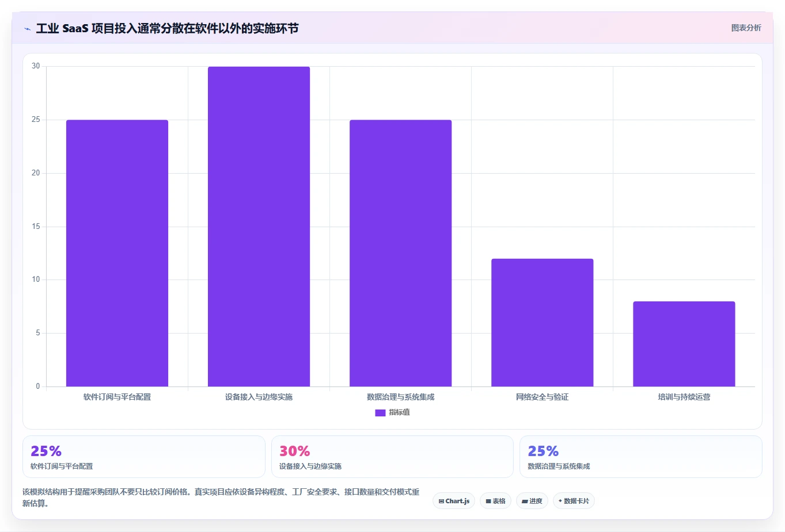Open the pink 30% 设备接入与边缘实施 card
This screenshot has height=532, width=785.
pyautogui.click(x=392, y=457)
